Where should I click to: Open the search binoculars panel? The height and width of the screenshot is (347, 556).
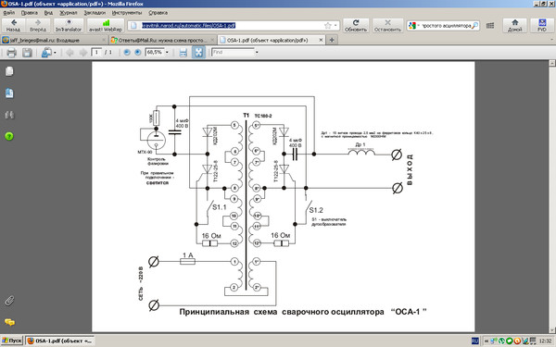[9, 115]
